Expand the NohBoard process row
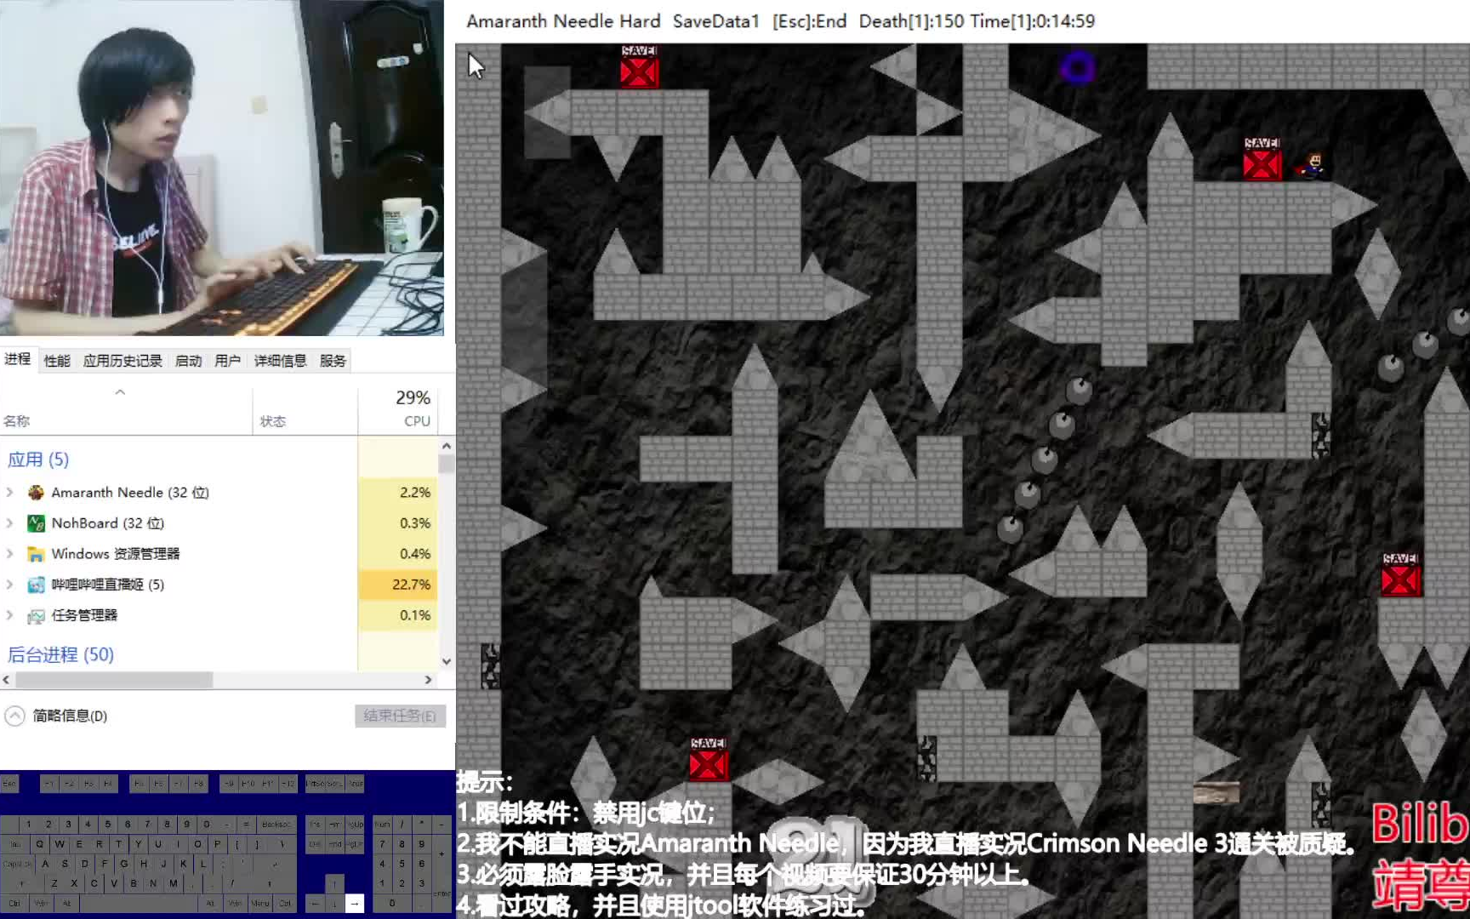 pos(10,523)
